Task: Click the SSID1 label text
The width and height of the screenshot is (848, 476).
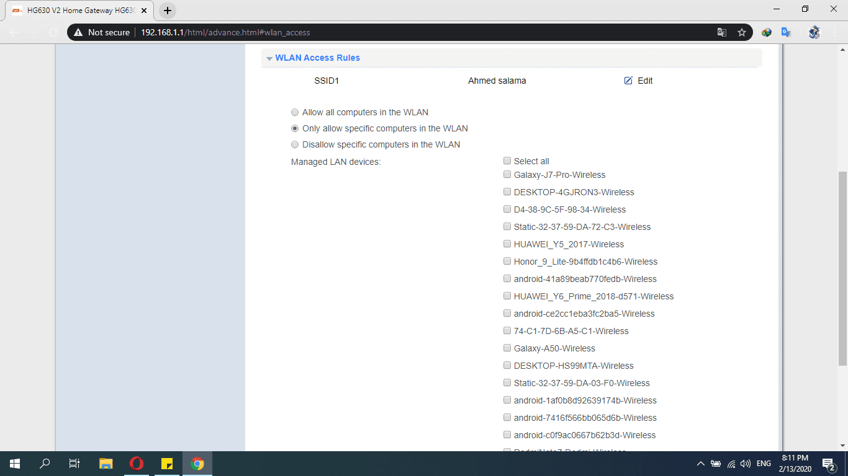Action: coord(327,81)
